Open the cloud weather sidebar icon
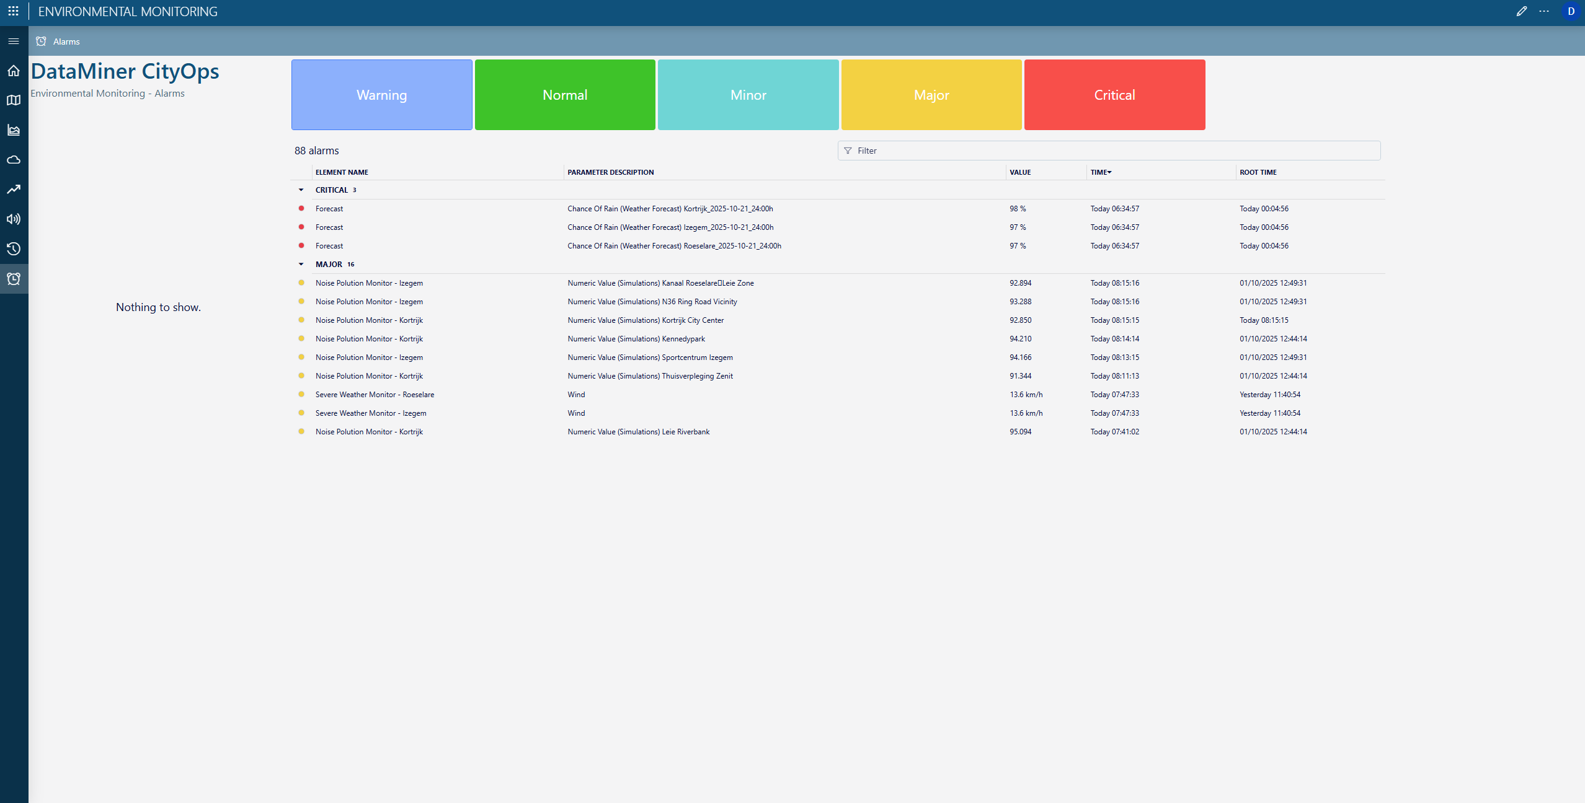This screenshot has height=803, width=1585. coord(14,160)
